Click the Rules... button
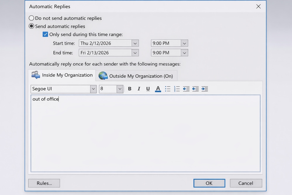Image resolution: width=292 pixels, height=195 pixels. pyautogui.click(x=44, y=183)
